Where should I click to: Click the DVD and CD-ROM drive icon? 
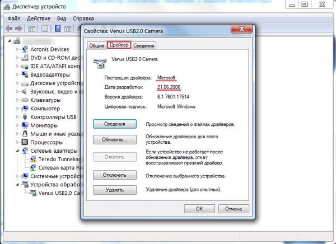(x=25, y=58)
